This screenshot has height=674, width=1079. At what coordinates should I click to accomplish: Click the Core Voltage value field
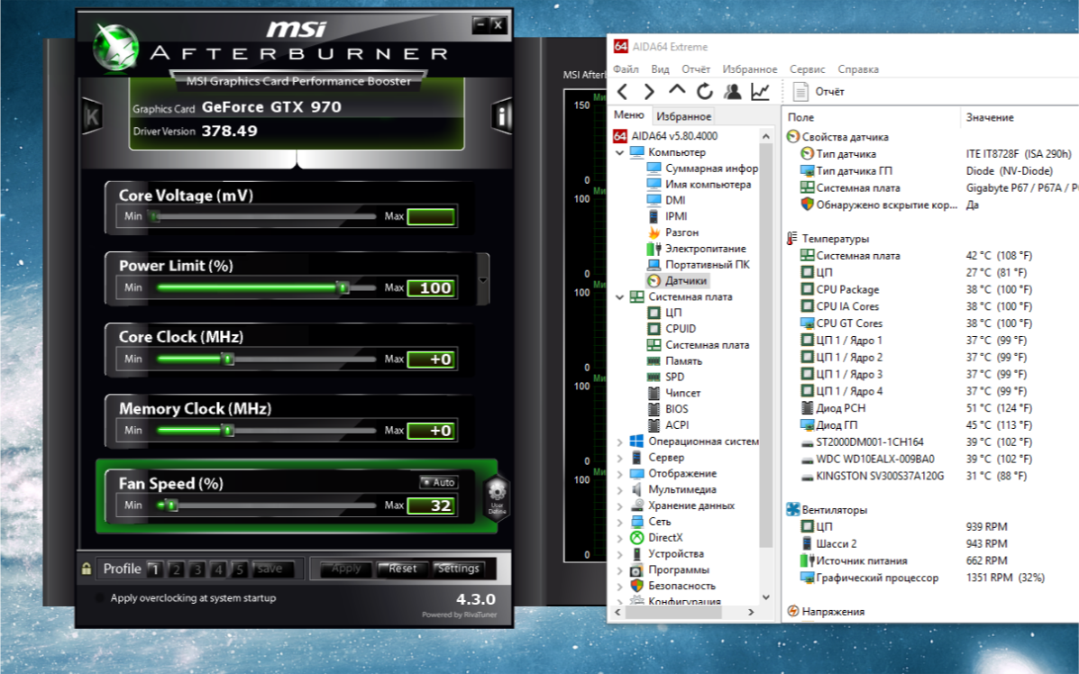[431, 216]
